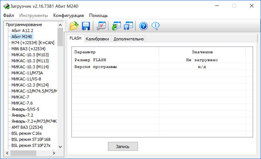261x159 pixels.
Task: Select M86 ВАЗ (+J2534) entry
Action: click(28, 49)
